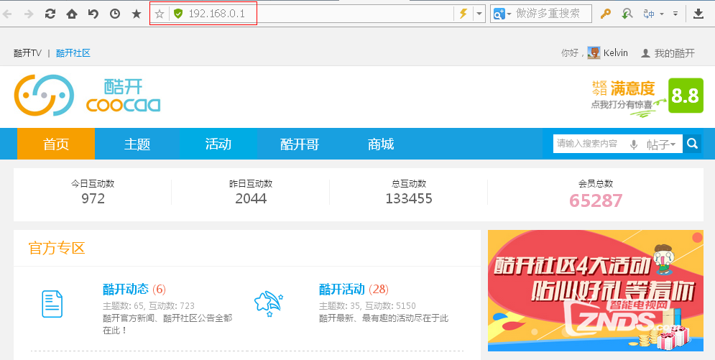This screenshot has height=360, width=715.
Task: Click the green reader search icon
Action: click(x=627, y=14)
